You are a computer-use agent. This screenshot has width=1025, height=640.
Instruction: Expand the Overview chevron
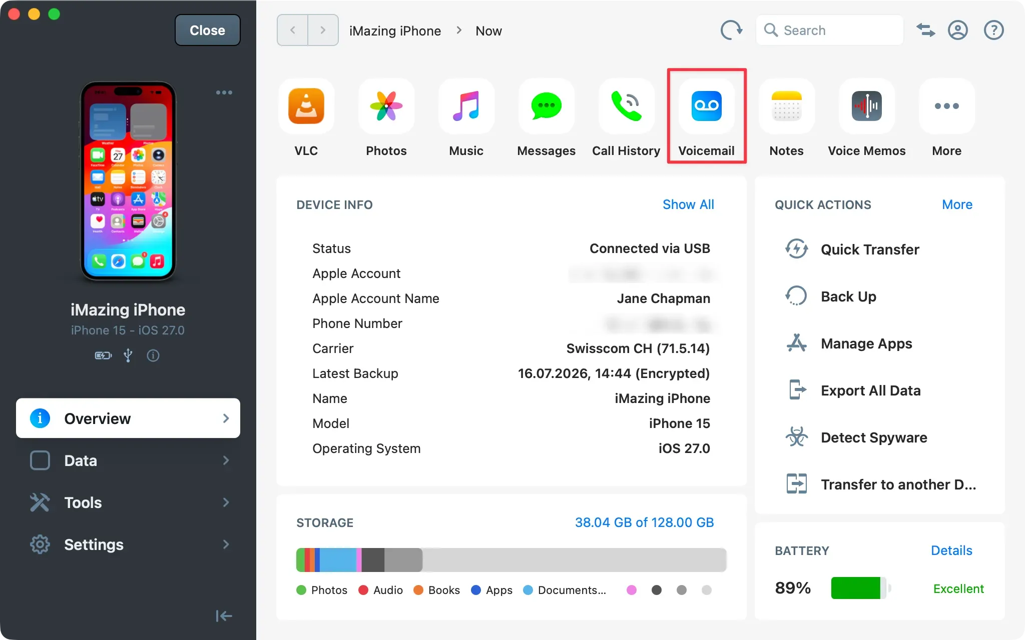(x=226, y=418)
